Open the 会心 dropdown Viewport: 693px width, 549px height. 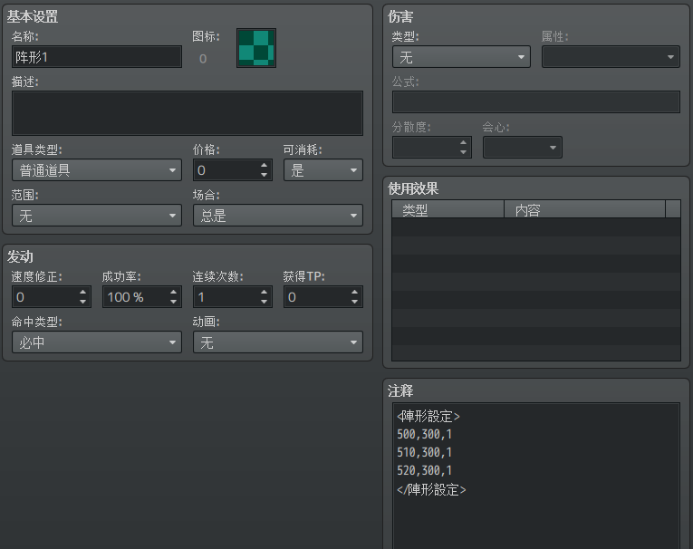tap(523, 147)
